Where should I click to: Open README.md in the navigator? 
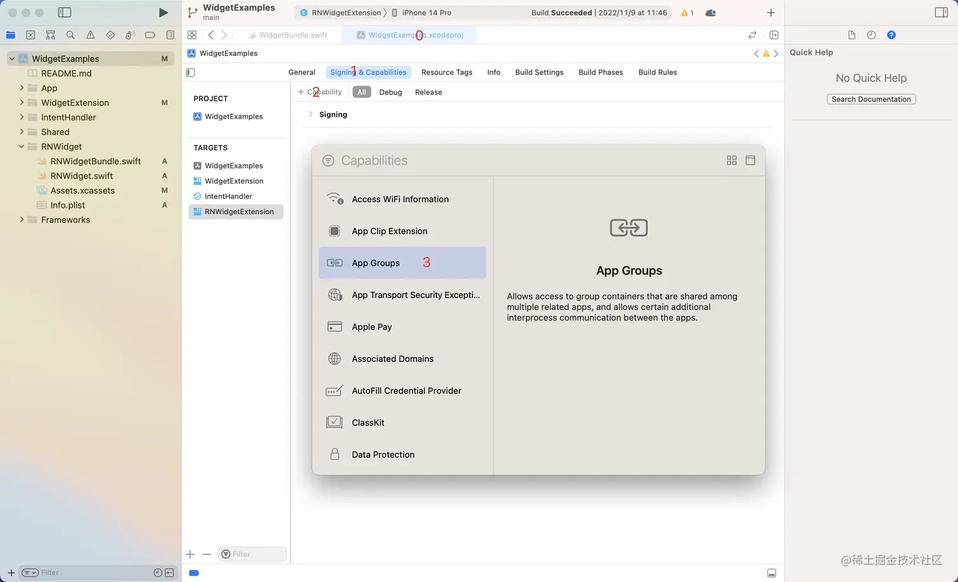tap(66, 73)
